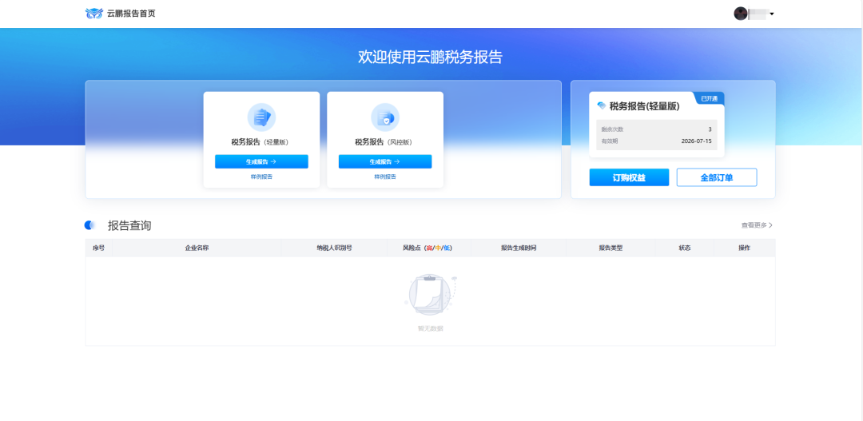This screenshot has width=863, height=421.
Task: Click the 风险点 column header
Action: (429, 248)
